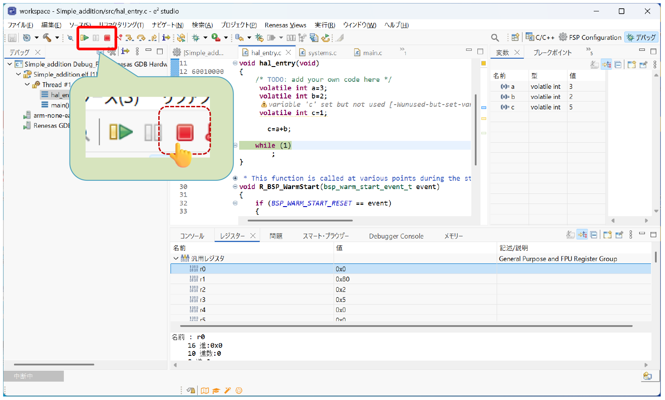This screenshot has width=665, height=400.
Task: Click the Run launch icon
Action: (216, 38)
